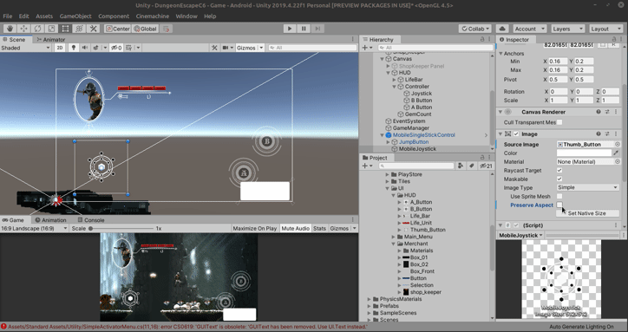Screen dimensions: 628x332
Task: Click the Play button
Action: 290,29
